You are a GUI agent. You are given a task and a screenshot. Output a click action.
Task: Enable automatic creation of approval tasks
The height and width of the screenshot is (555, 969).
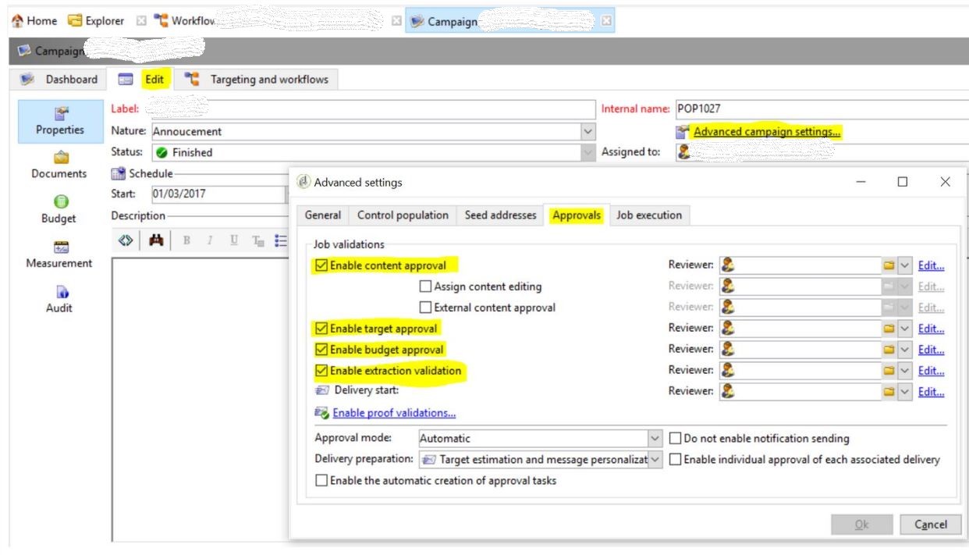click(321, 480)
